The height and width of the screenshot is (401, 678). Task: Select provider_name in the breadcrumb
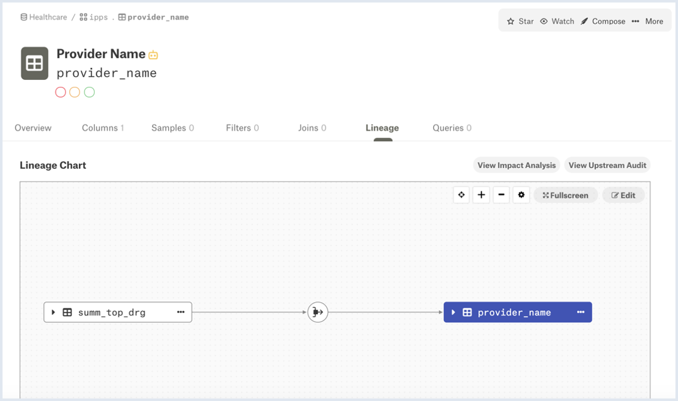click(x=153, y=17)
